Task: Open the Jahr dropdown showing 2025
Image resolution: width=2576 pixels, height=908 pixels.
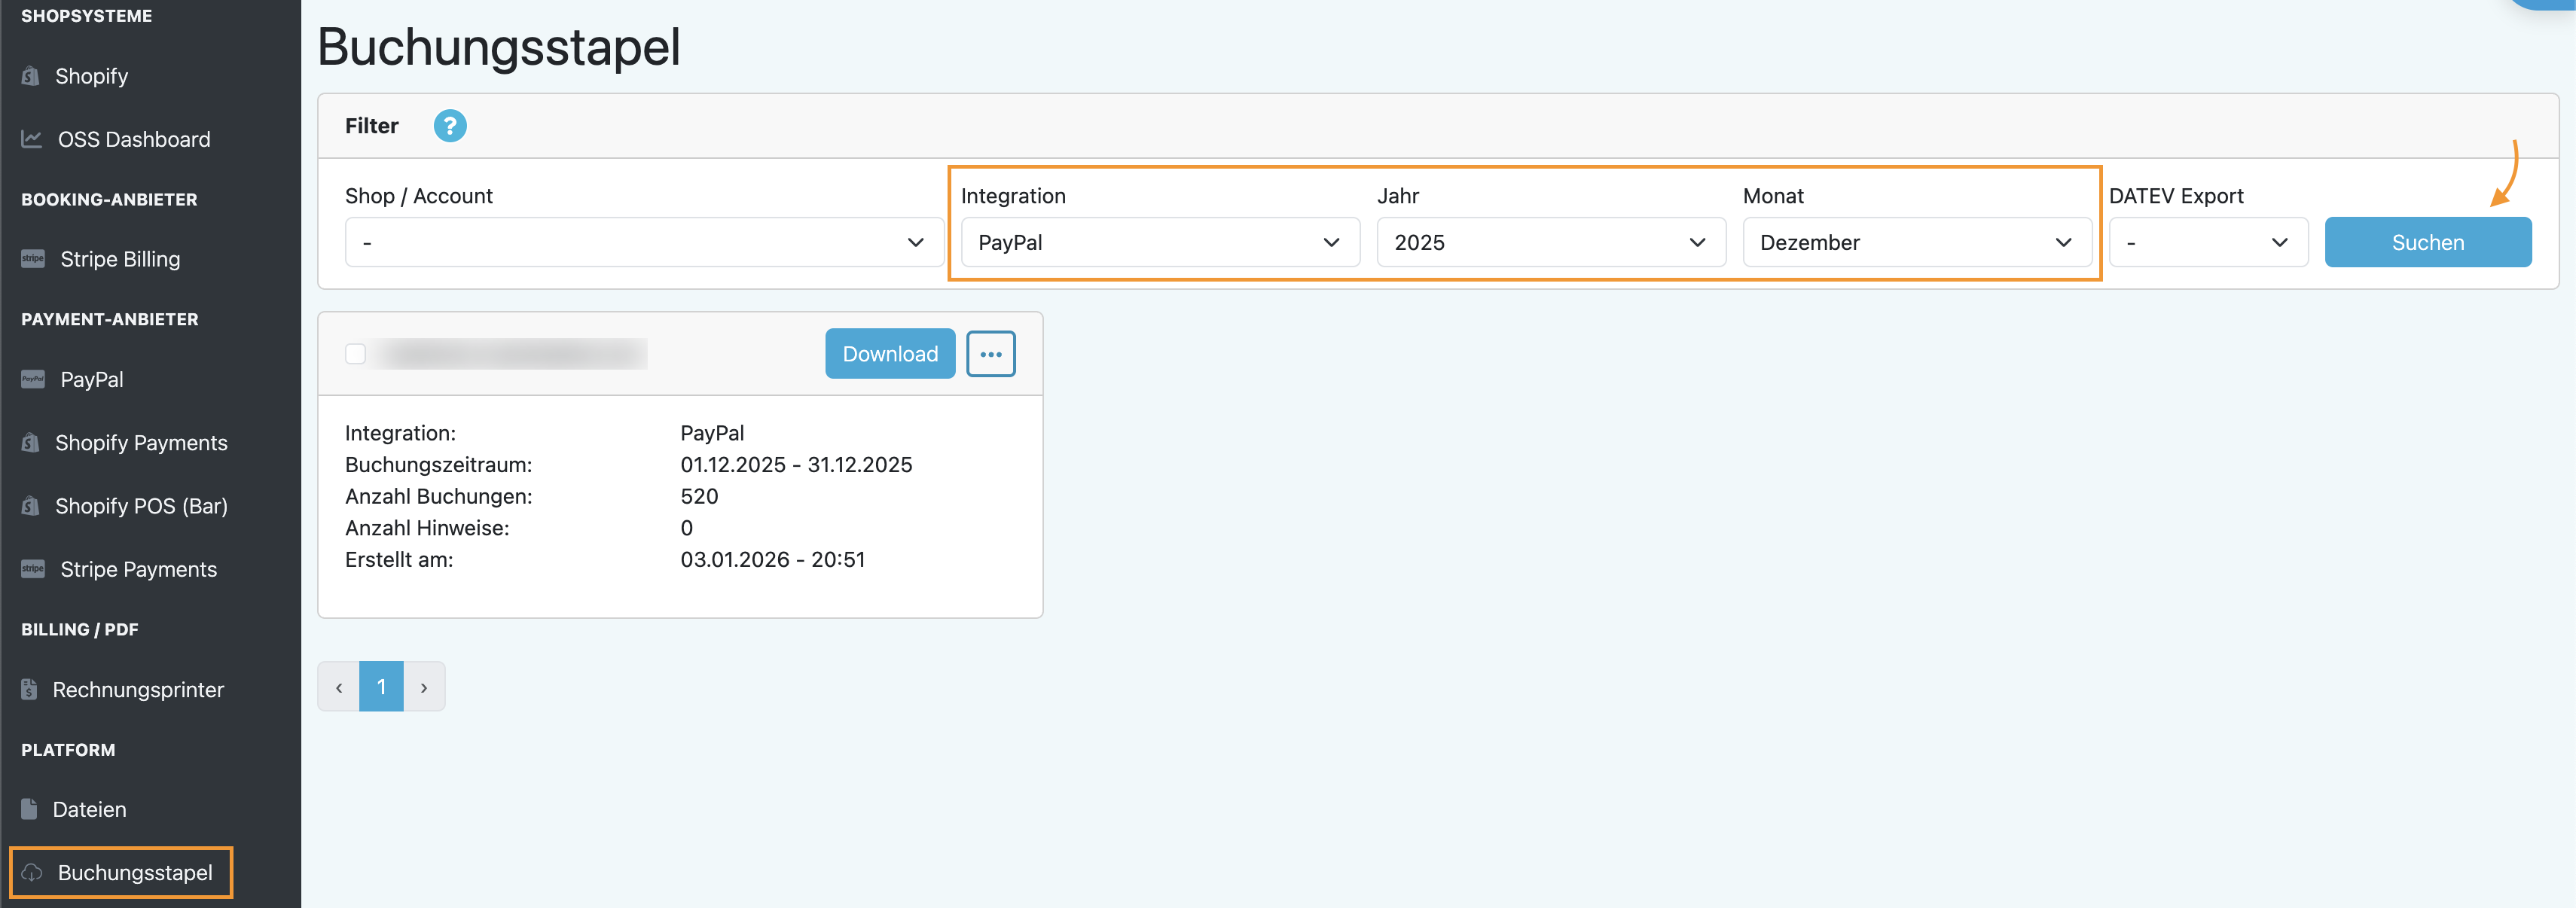Action: pyautogui.click(x=1550, y=243)
